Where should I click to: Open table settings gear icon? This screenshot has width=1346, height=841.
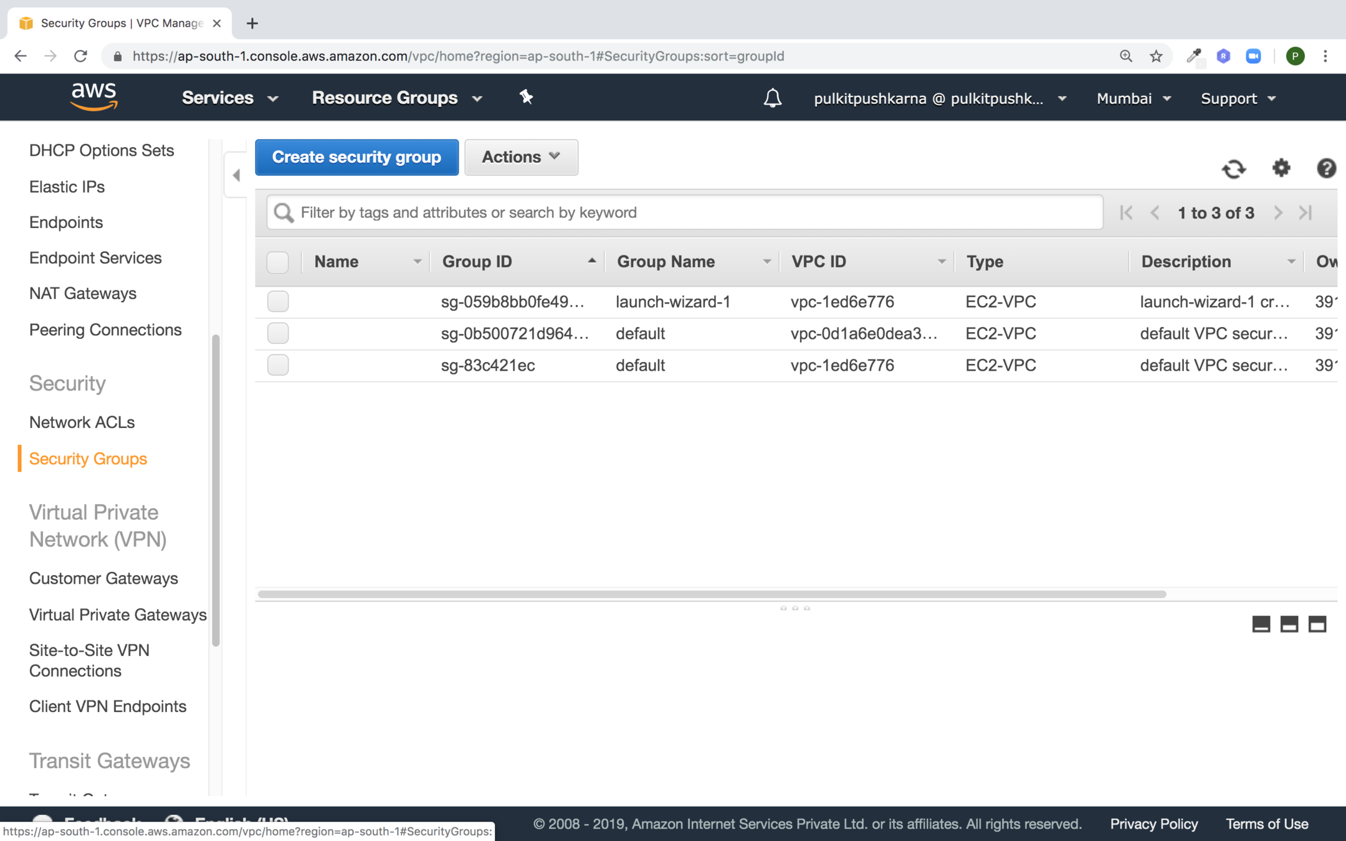[x=1281, y=168]
